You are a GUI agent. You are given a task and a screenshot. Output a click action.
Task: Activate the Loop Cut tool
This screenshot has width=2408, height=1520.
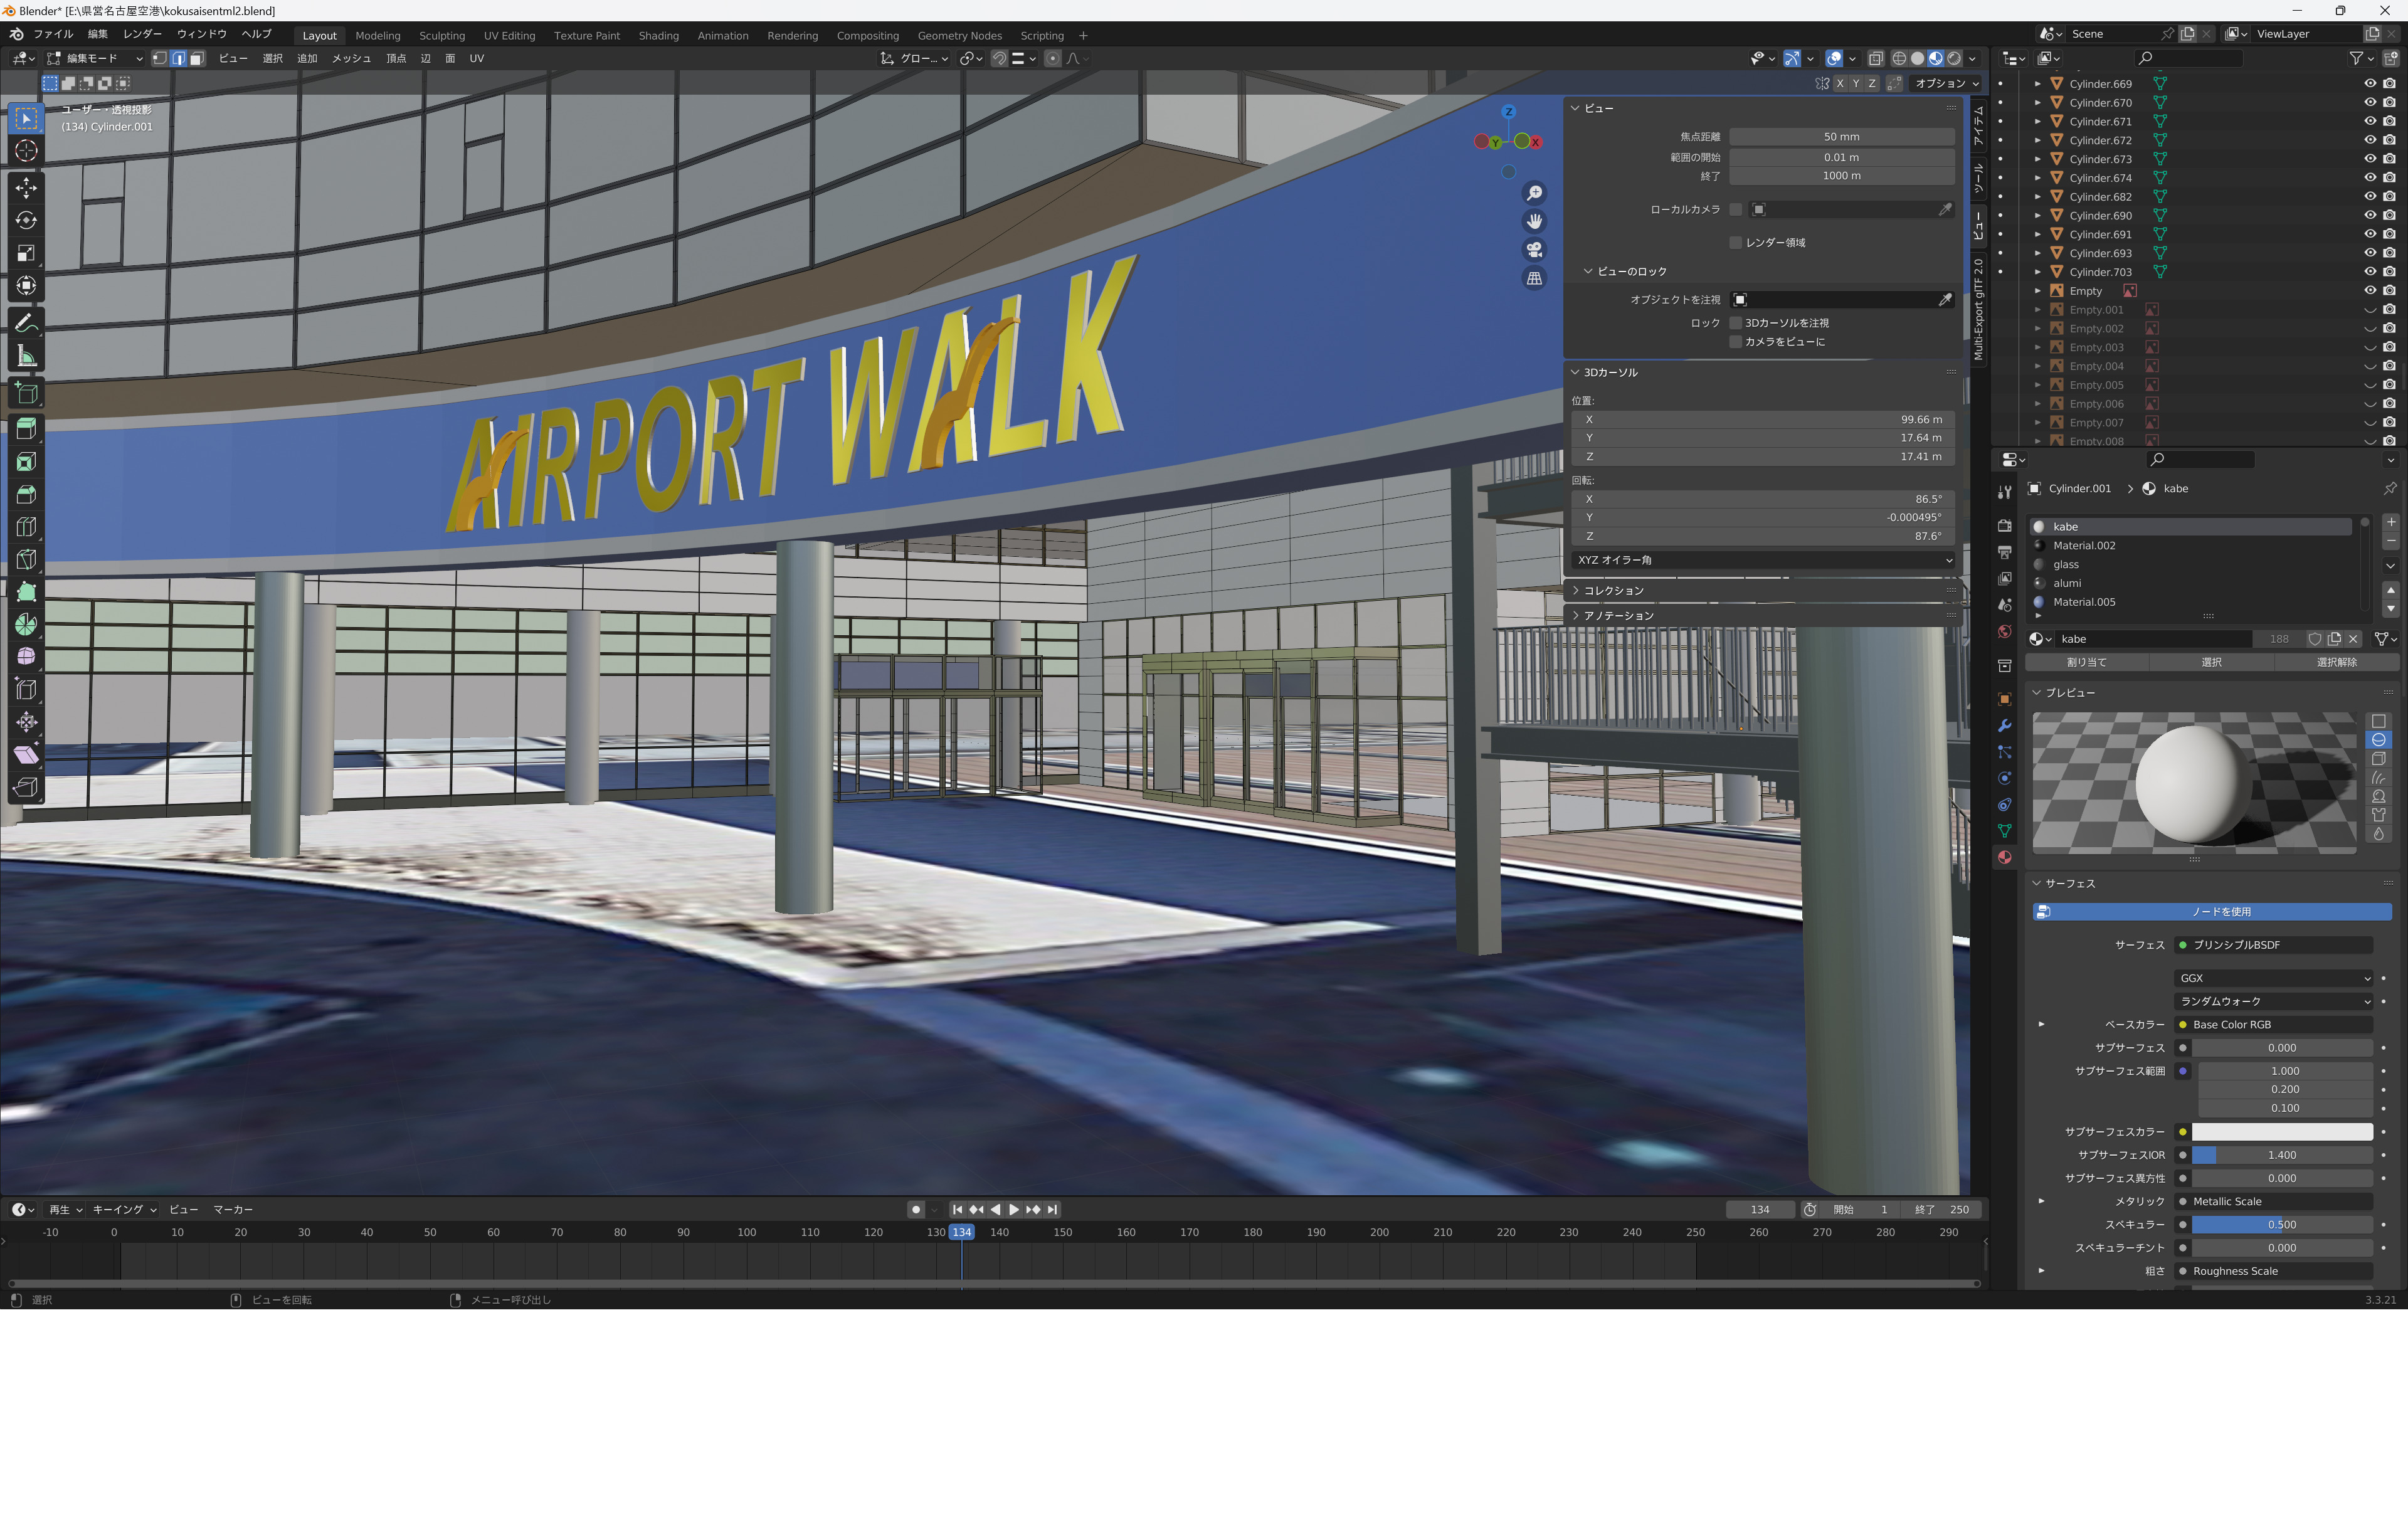27,527
